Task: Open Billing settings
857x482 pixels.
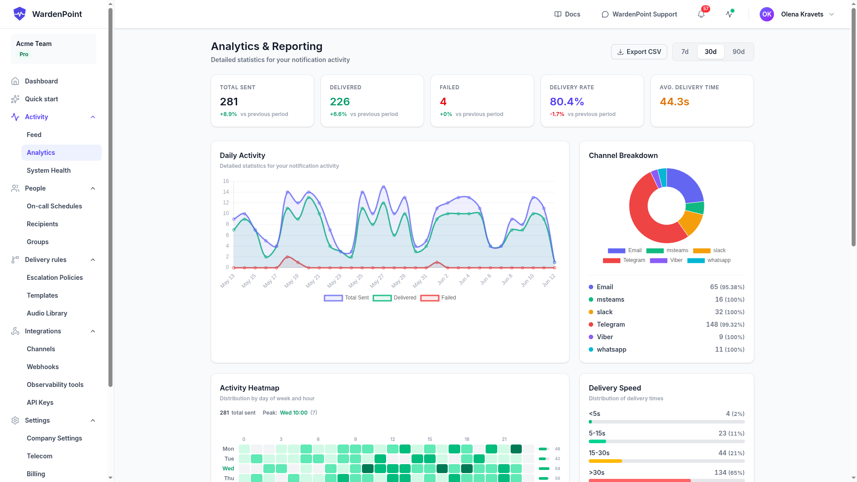Action: click(x=62, y=474)
